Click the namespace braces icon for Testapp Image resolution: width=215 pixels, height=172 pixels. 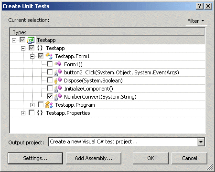[40, 48]
